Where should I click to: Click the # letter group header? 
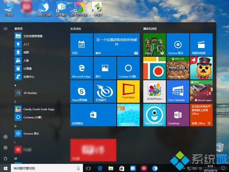[x=15, y=85]
